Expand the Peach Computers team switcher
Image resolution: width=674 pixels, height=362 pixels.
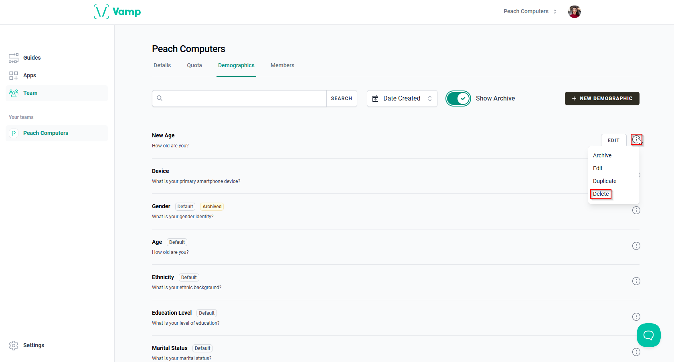click(x=530, y=11)
